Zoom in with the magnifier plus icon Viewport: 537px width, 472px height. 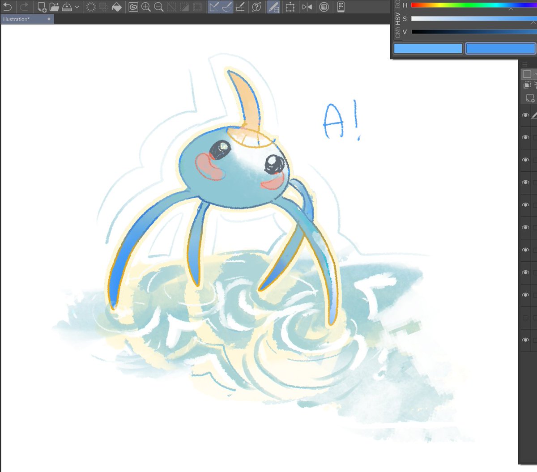[146, 7]
